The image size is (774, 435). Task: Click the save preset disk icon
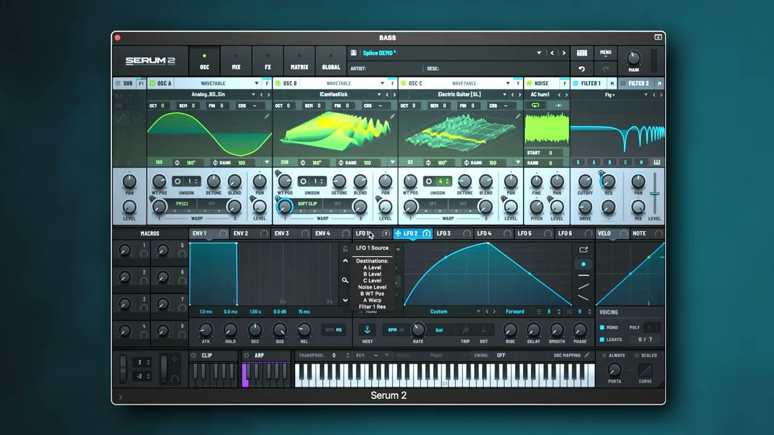354,53
